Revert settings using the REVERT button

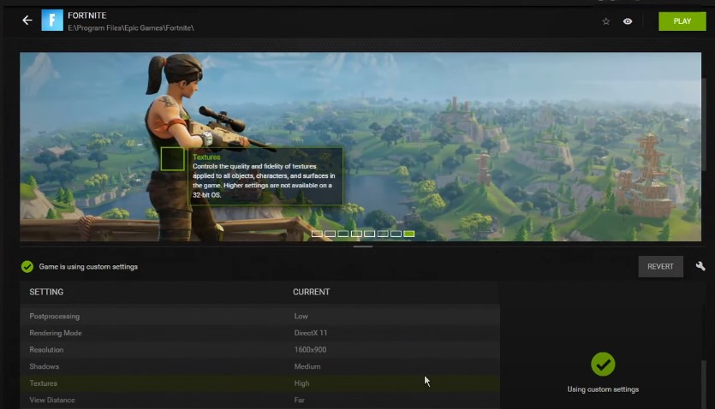click(x=660, y=266)
